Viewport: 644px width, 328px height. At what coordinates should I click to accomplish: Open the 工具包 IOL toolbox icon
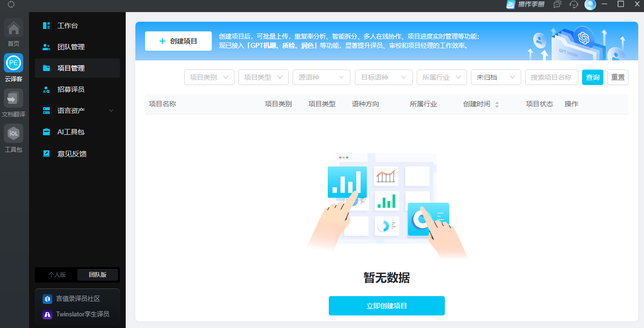click(13, 133)
